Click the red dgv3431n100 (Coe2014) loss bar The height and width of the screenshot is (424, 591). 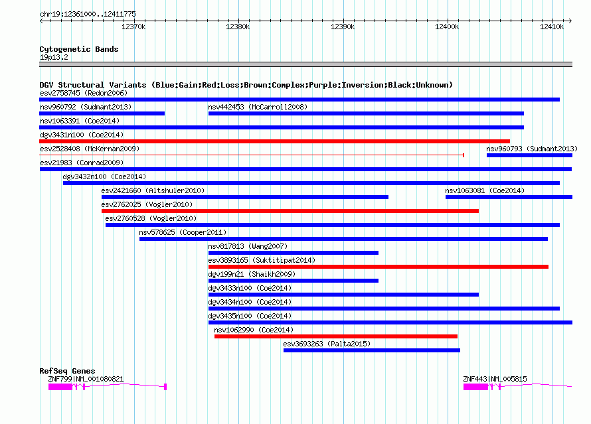[x=275, y=141]
